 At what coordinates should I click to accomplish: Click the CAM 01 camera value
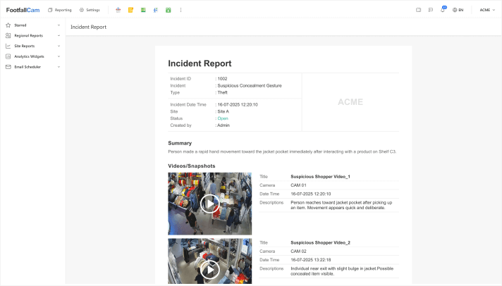click(x=298, y=185)
